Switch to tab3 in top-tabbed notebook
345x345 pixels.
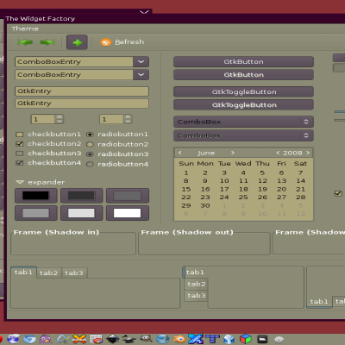coord(74,273)
